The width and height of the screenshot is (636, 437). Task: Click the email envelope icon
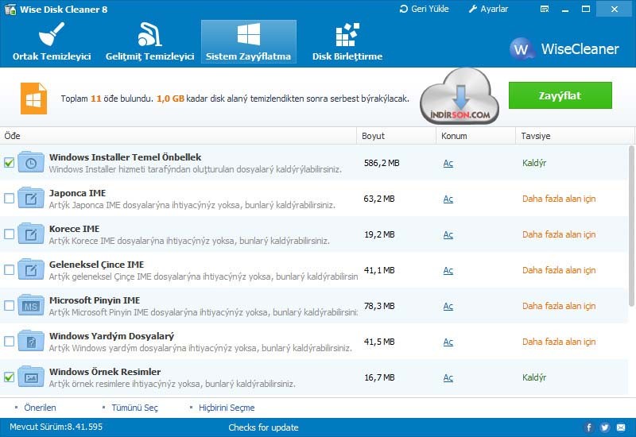point(621,427)
